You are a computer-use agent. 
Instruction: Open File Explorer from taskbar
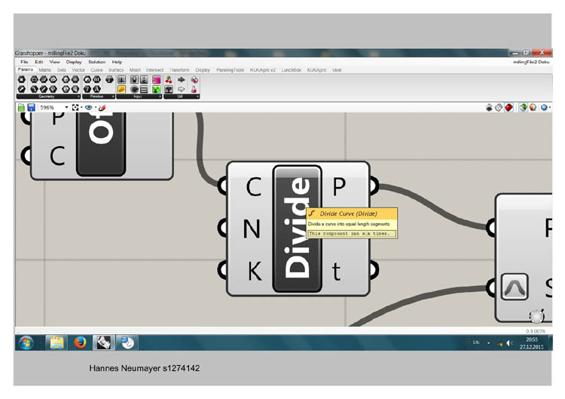[57, 342]
